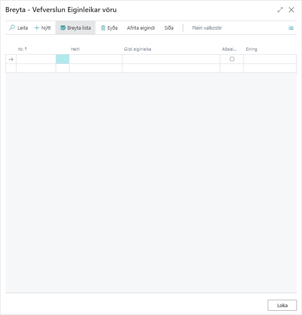Expand dialog with the double-arrow icon

pyautogui.click(x=280, y=10)
